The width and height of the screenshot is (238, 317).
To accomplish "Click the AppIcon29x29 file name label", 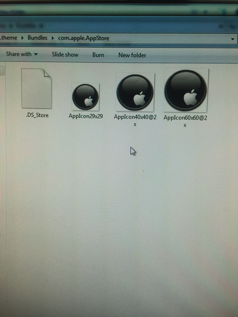I will coord(86,116).
